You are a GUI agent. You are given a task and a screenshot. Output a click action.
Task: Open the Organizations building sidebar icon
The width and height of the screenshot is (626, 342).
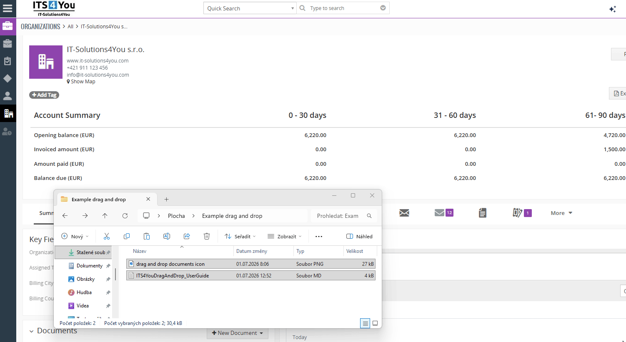8,113
